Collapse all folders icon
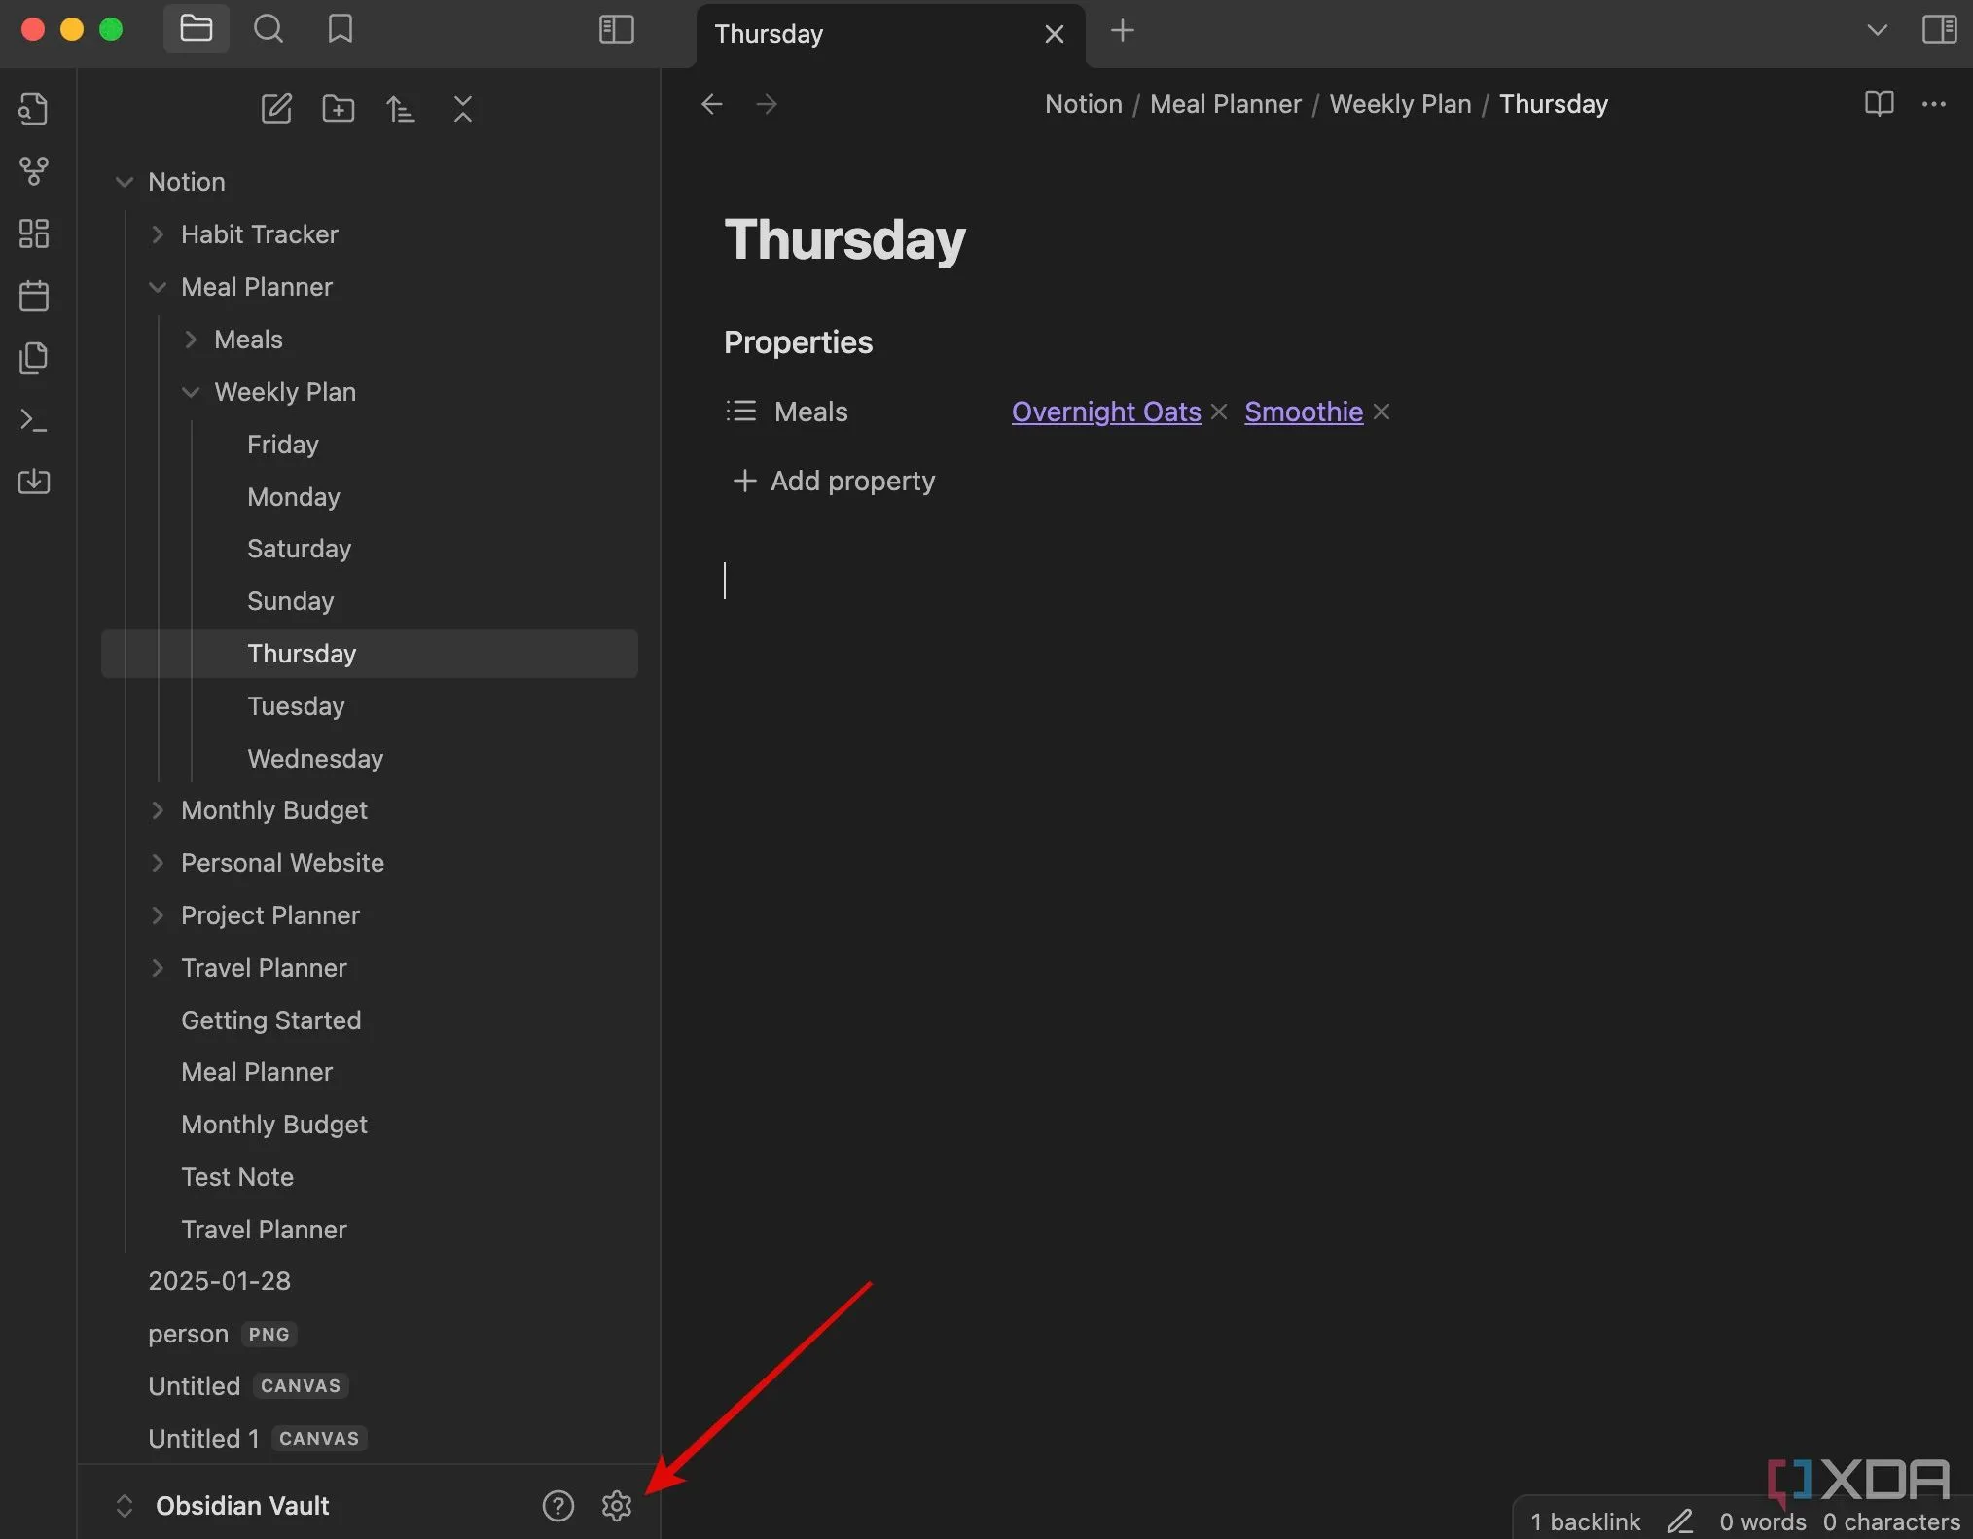 click(463, 108)
